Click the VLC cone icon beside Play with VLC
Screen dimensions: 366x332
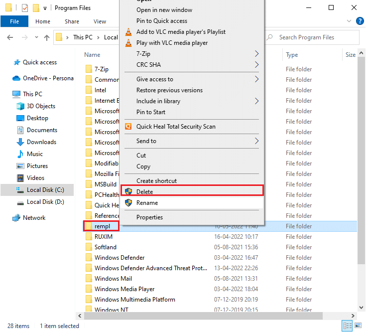coord(128,43)
